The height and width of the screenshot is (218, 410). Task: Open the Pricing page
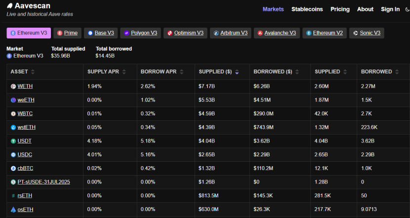[340, 9]
